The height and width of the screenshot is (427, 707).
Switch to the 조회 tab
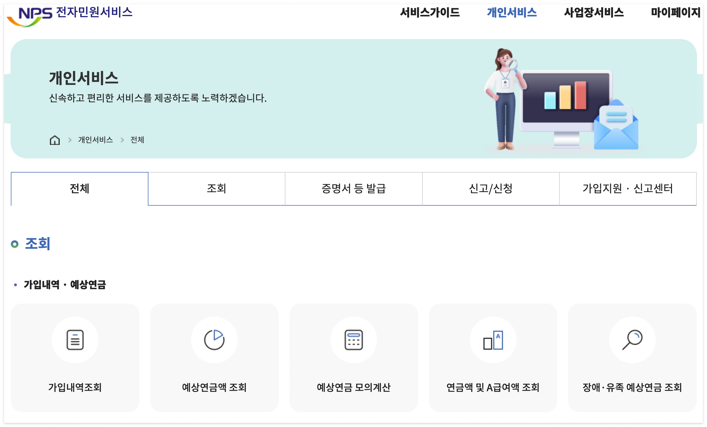(217, 189)
